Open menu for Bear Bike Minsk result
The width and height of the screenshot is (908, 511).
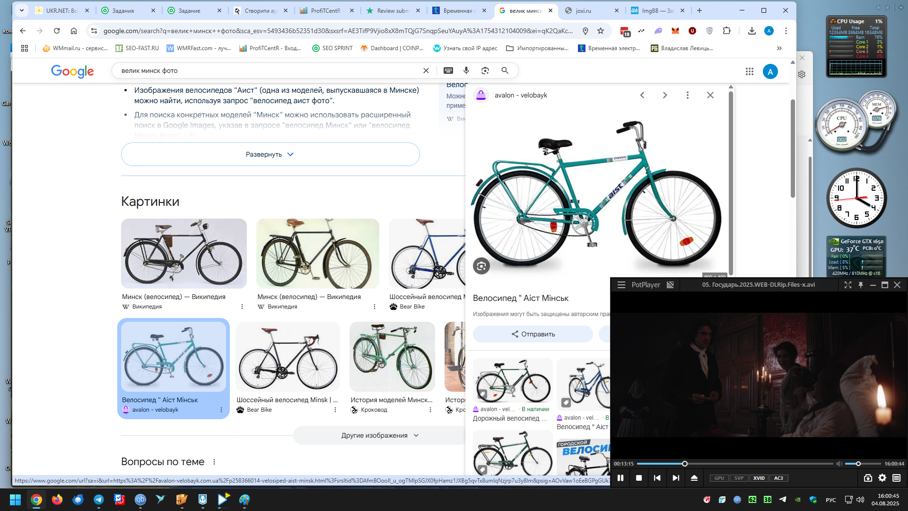(x=335, y=410)
